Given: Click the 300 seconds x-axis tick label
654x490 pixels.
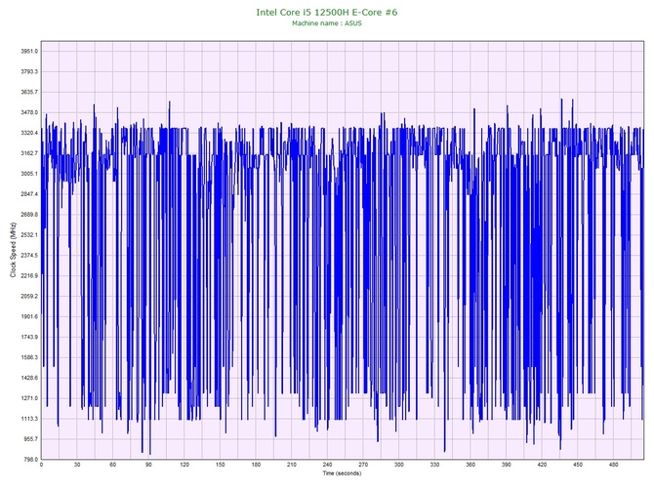Looking at the screenshot, I should [399, 465].
